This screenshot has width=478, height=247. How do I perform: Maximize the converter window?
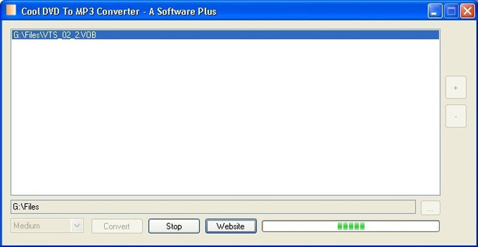pos(451,11)
